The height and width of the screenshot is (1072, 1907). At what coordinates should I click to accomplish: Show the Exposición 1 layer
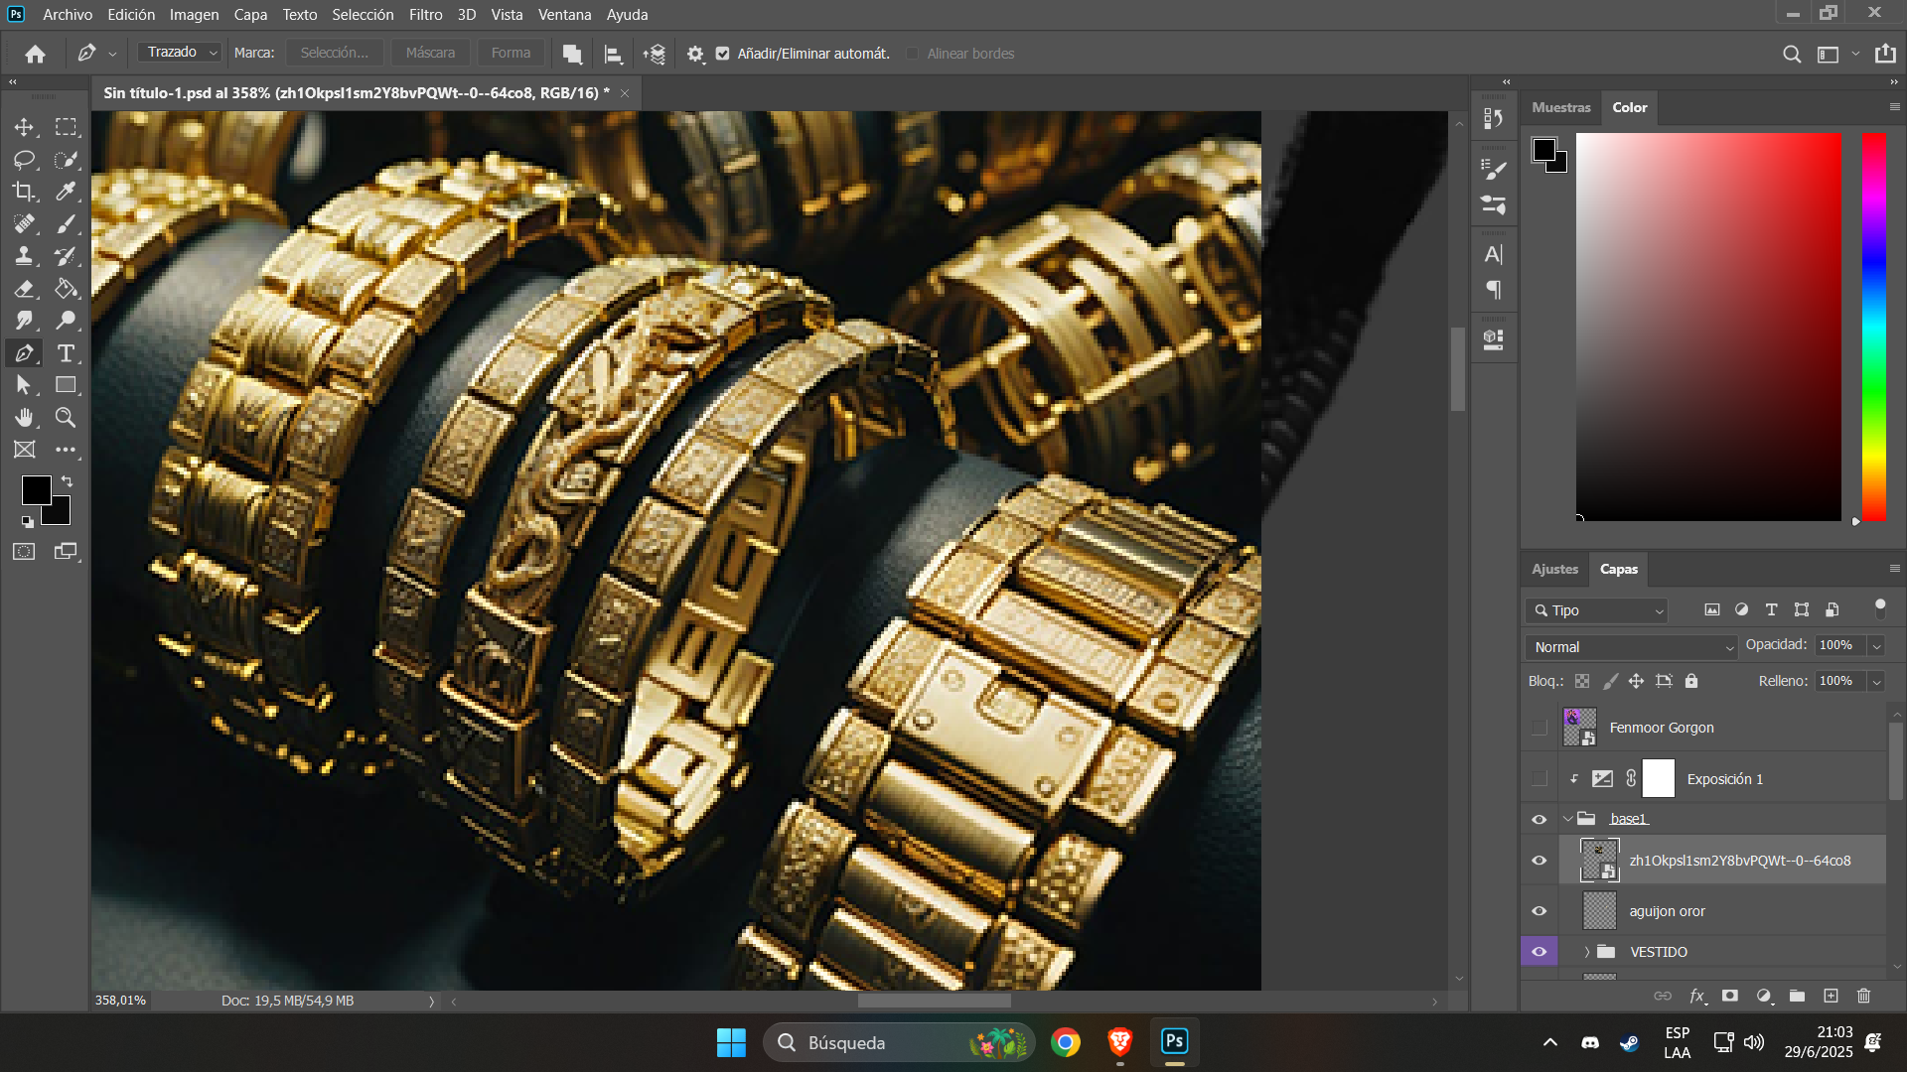coord(1540,779)
